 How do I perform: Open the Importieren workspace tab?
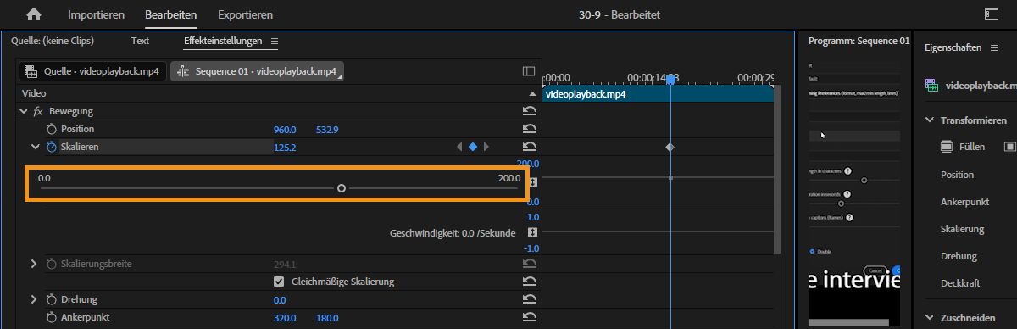(x=96, y=14)
